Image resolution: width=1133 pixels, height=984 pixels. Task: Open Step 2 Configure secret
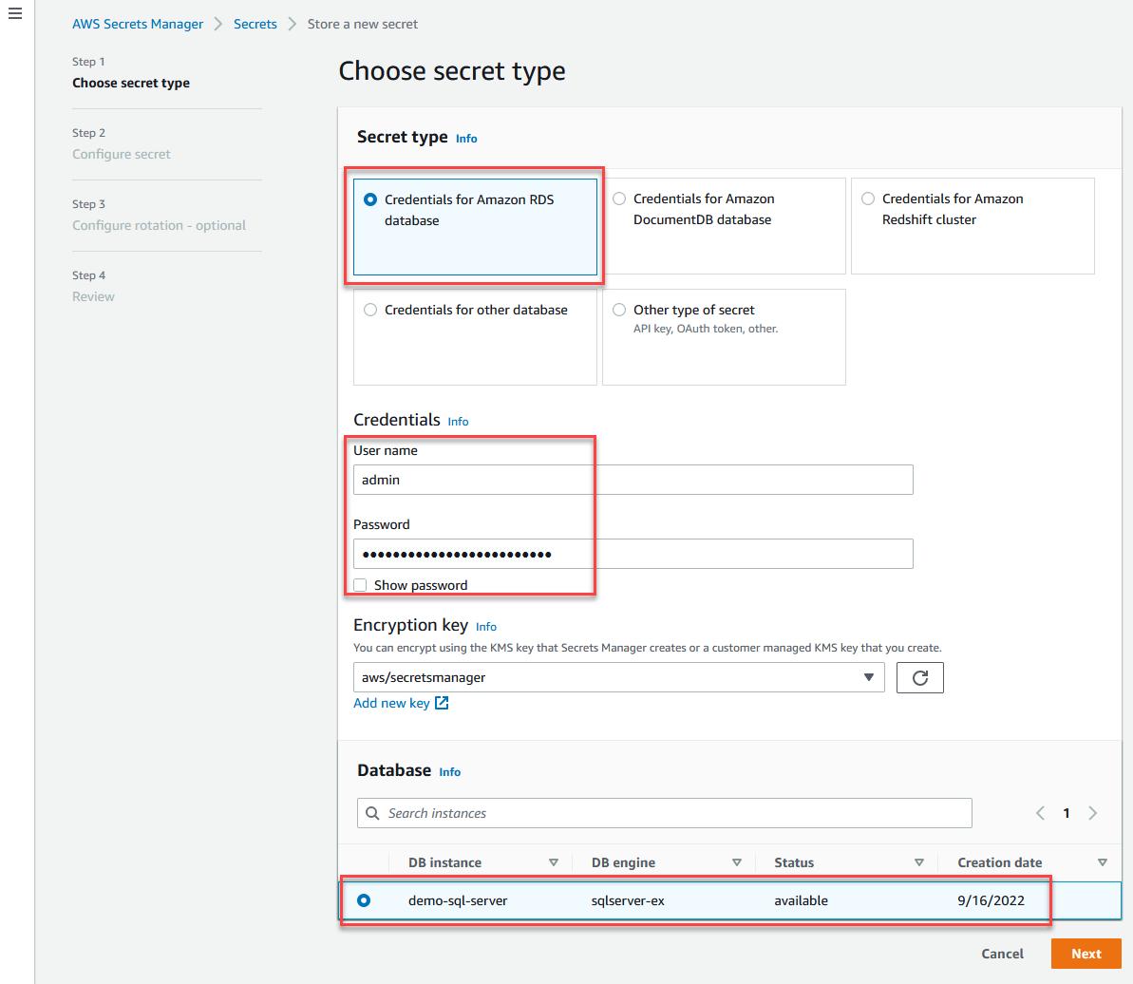[122, 154]
